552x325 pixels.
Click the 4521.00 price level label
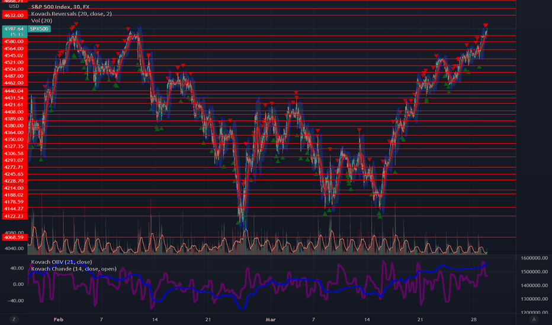(14, 62)
